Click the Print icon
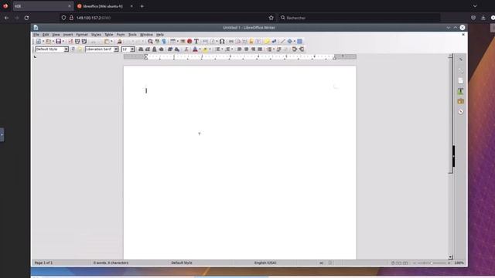 (77, 41)
